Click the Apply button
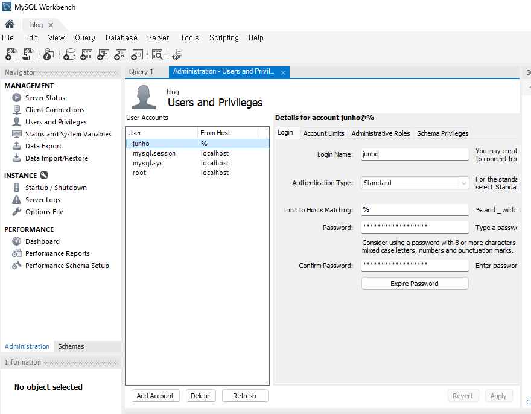The height and width of the screenshot is (414, 531). [498, 396]
